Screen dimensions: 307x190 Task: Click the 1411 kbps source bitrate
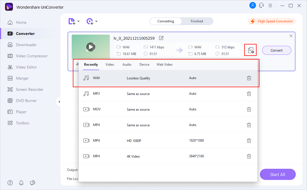point(157,47)
